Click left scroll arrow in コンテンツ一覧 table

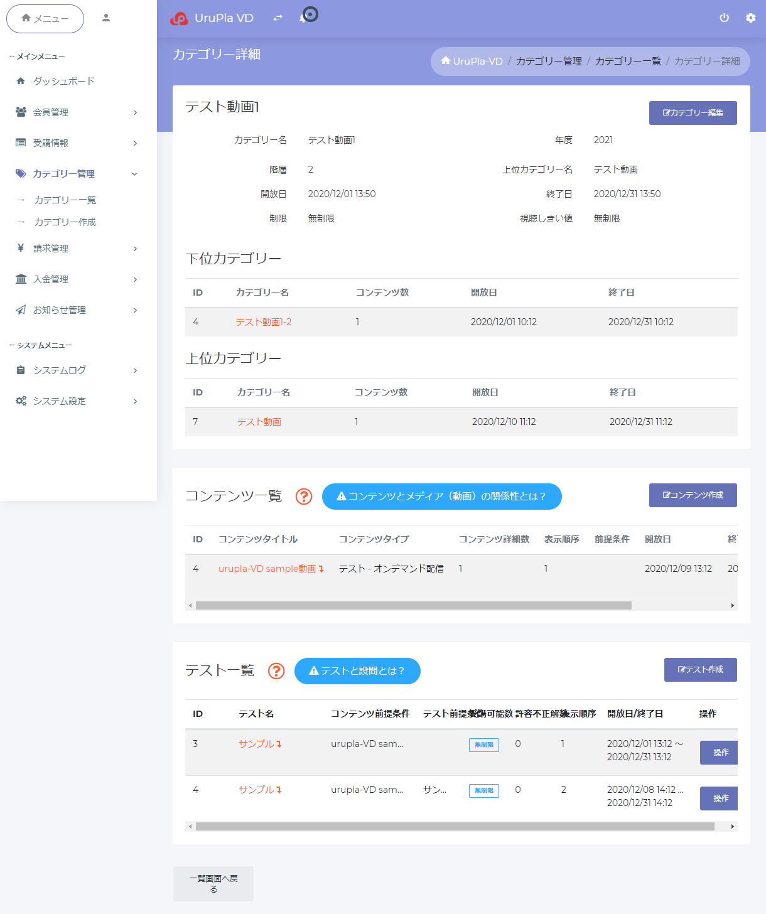(190, 606)
